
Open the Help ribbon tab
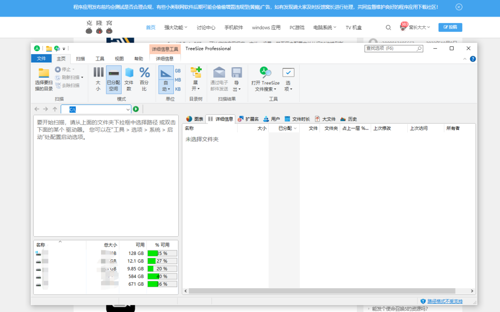coord(139,59)
